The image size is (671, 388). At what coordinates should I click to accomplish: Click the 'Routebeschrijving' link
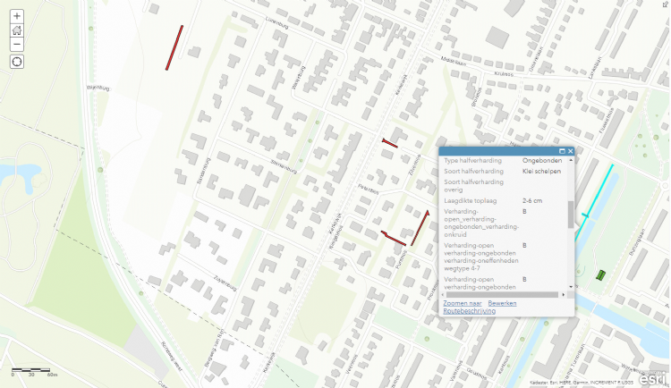click(x=469, y=311)
